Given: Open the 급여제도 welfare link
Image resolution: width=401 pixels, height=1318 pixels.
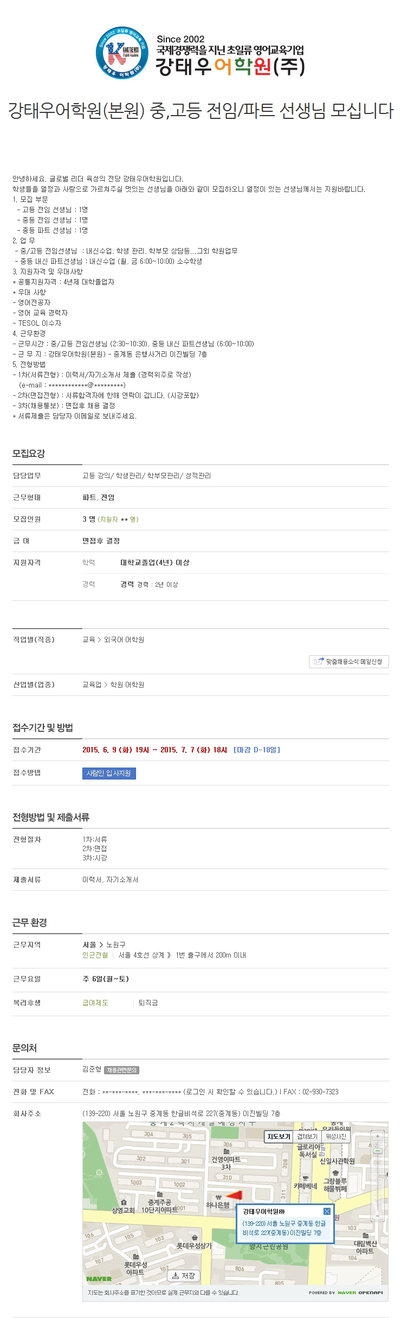Looking at the screenshot, I should (95, 1003).
